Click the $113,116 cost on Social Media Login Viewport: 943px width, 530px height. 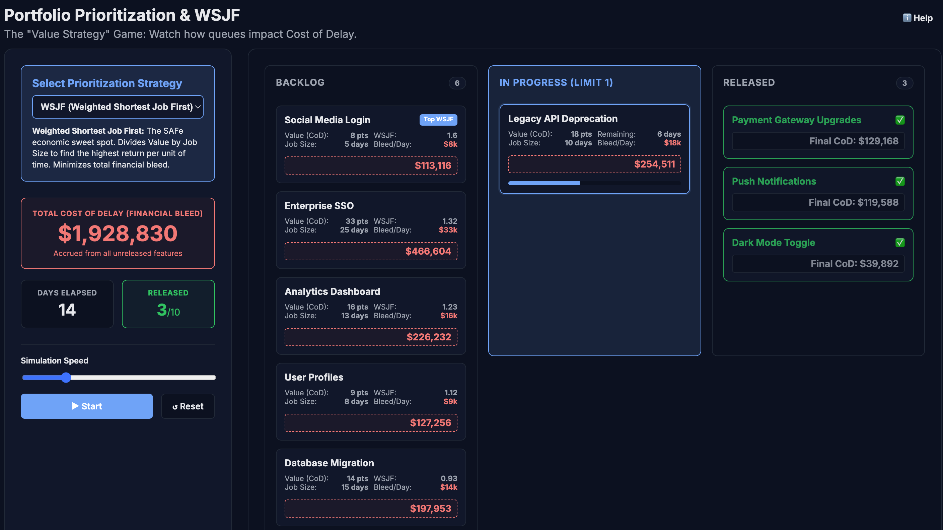tap(433, 165)
